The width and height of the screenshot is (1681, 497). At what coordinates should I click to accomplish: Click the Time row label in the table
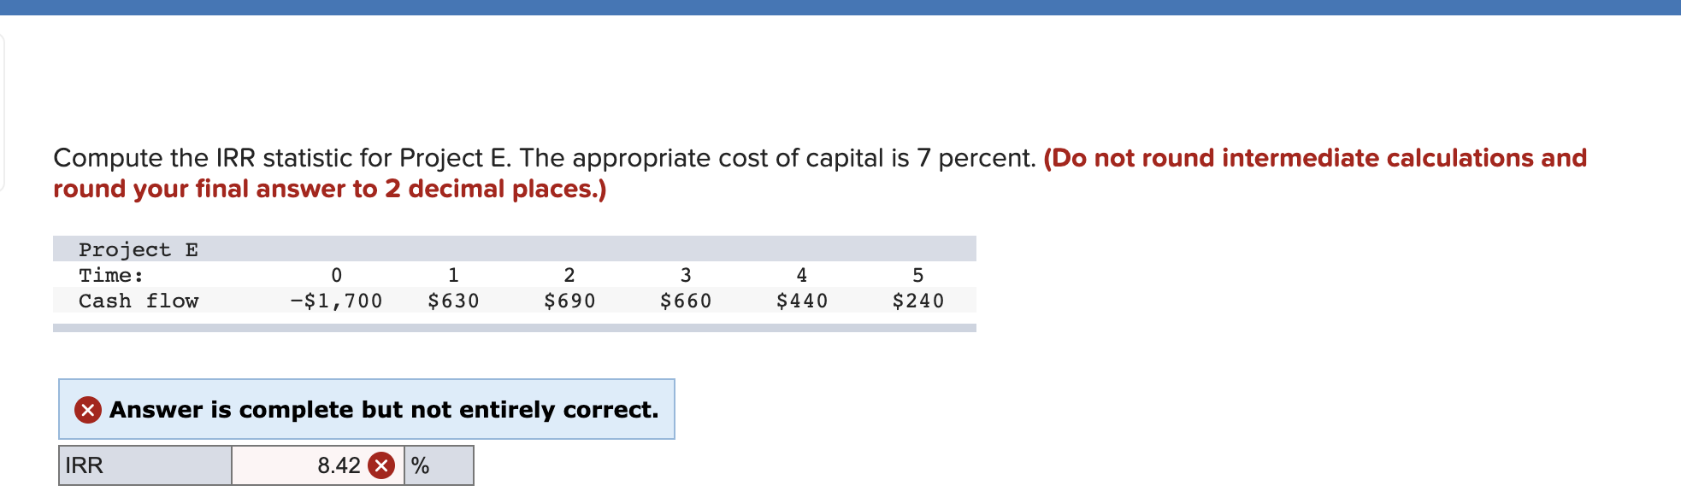[x=109, y=274]
